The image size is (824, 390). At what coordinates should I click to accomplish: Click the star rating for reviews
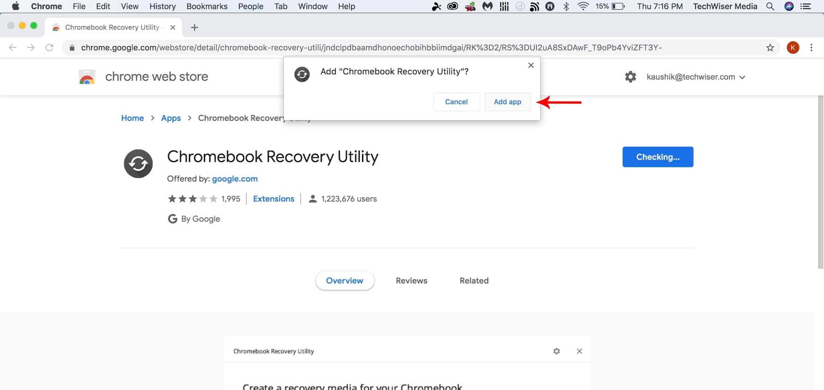tap(193, 199)
